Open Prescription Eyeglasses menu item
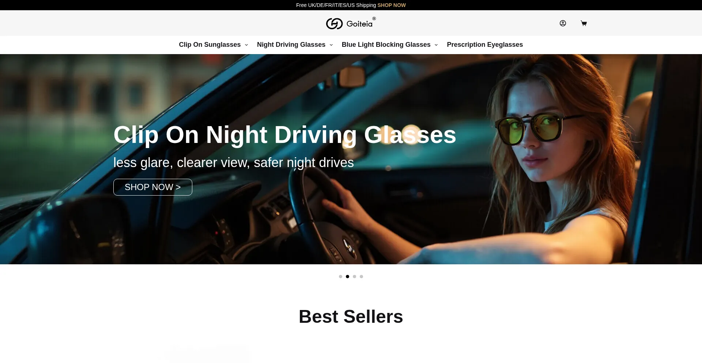Screen dimensions: 702x363 (485, 45)
